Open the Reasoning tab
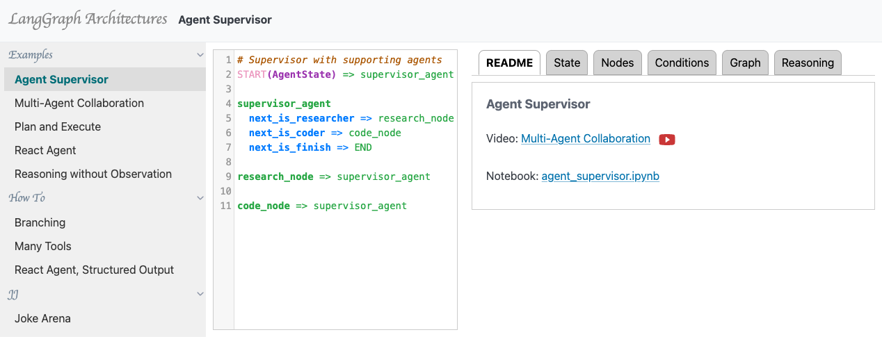Viewport: 882px width, 346px height. click(x=808, y=63)
